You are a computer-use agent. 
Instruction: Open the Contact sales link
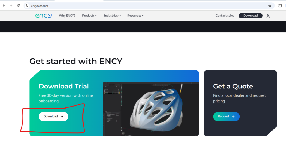(225, 16)
